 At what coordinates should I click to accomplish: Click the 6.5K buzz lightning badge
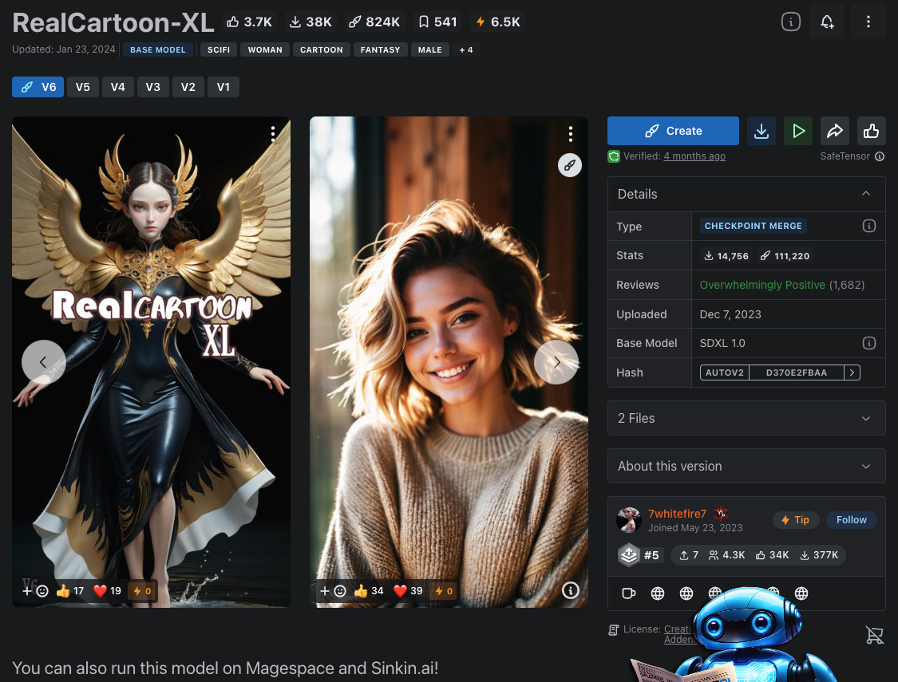[x=497, y=22]
